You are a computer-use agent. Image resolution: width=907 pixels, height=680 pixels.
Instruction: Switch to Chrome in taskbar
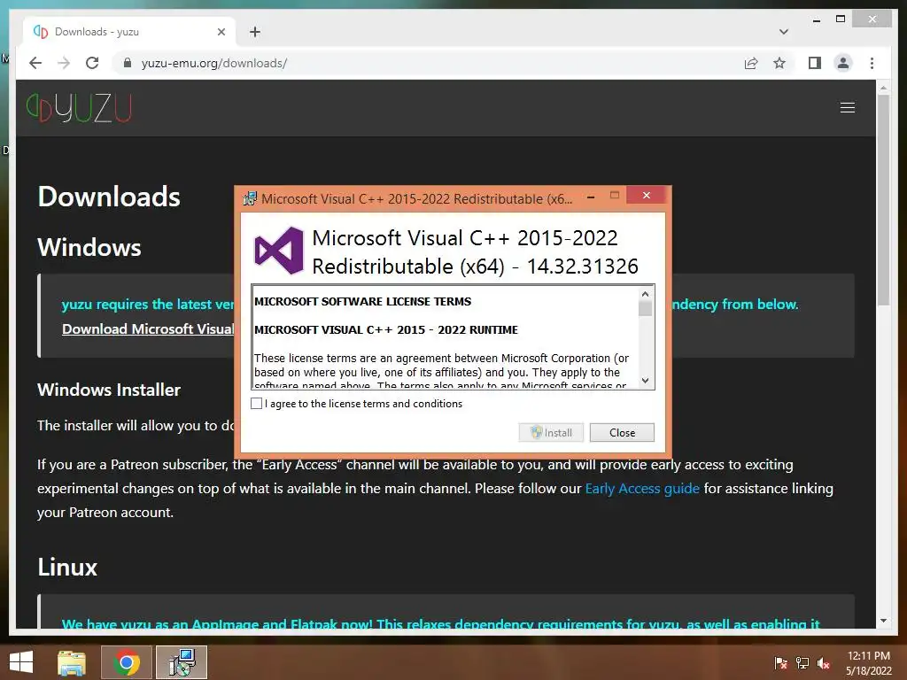pos(127,662)
